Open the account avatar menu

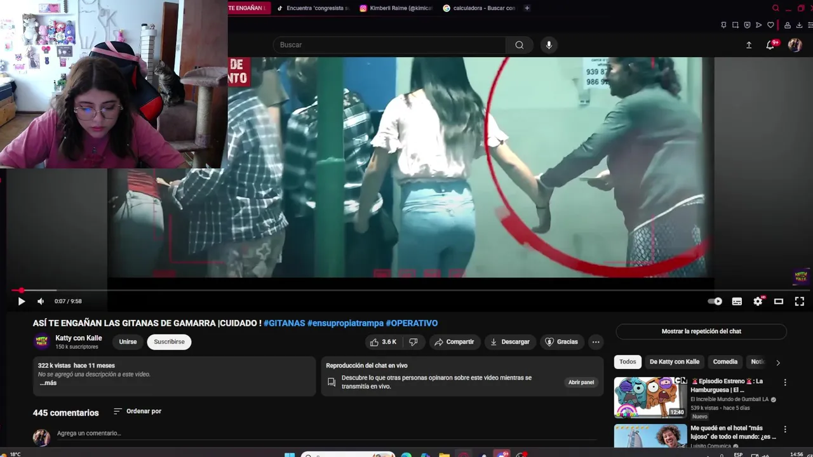pyautogui.click(x=795, y=45)
